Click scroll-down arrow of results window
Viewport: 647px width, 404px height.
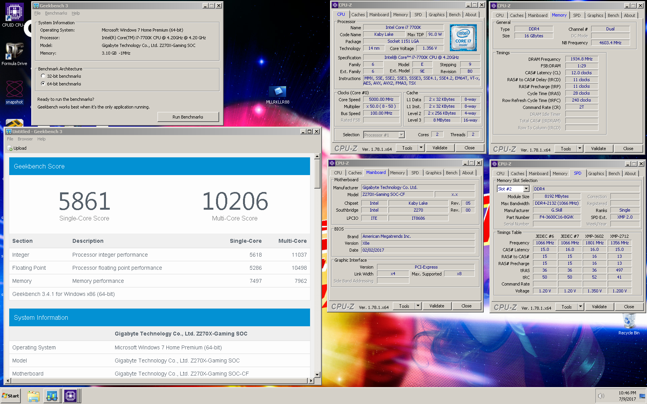(x=317, y=374)
